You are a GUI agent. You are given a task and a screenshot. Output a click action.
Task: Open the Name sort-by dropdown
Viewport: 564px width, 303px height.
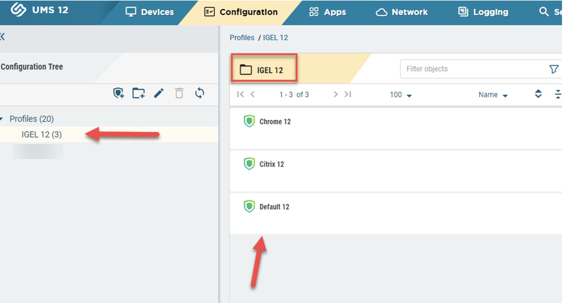(x=493, y=95)
